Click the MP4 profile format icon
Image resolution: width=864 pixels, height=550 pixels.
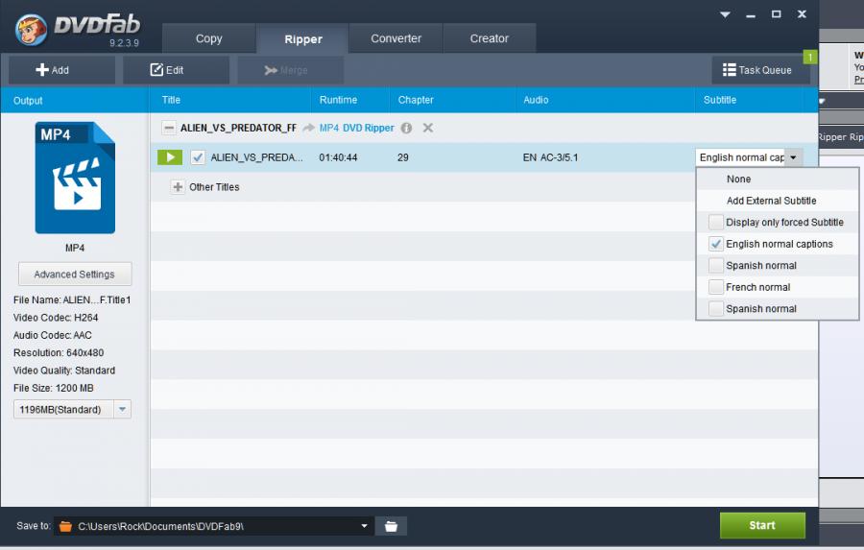[x=75, y=179]
